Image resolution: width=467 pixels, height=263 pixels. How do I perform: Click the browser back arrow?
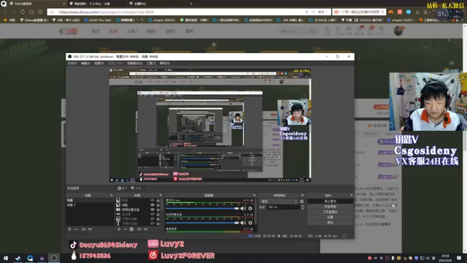coord(5,12)
